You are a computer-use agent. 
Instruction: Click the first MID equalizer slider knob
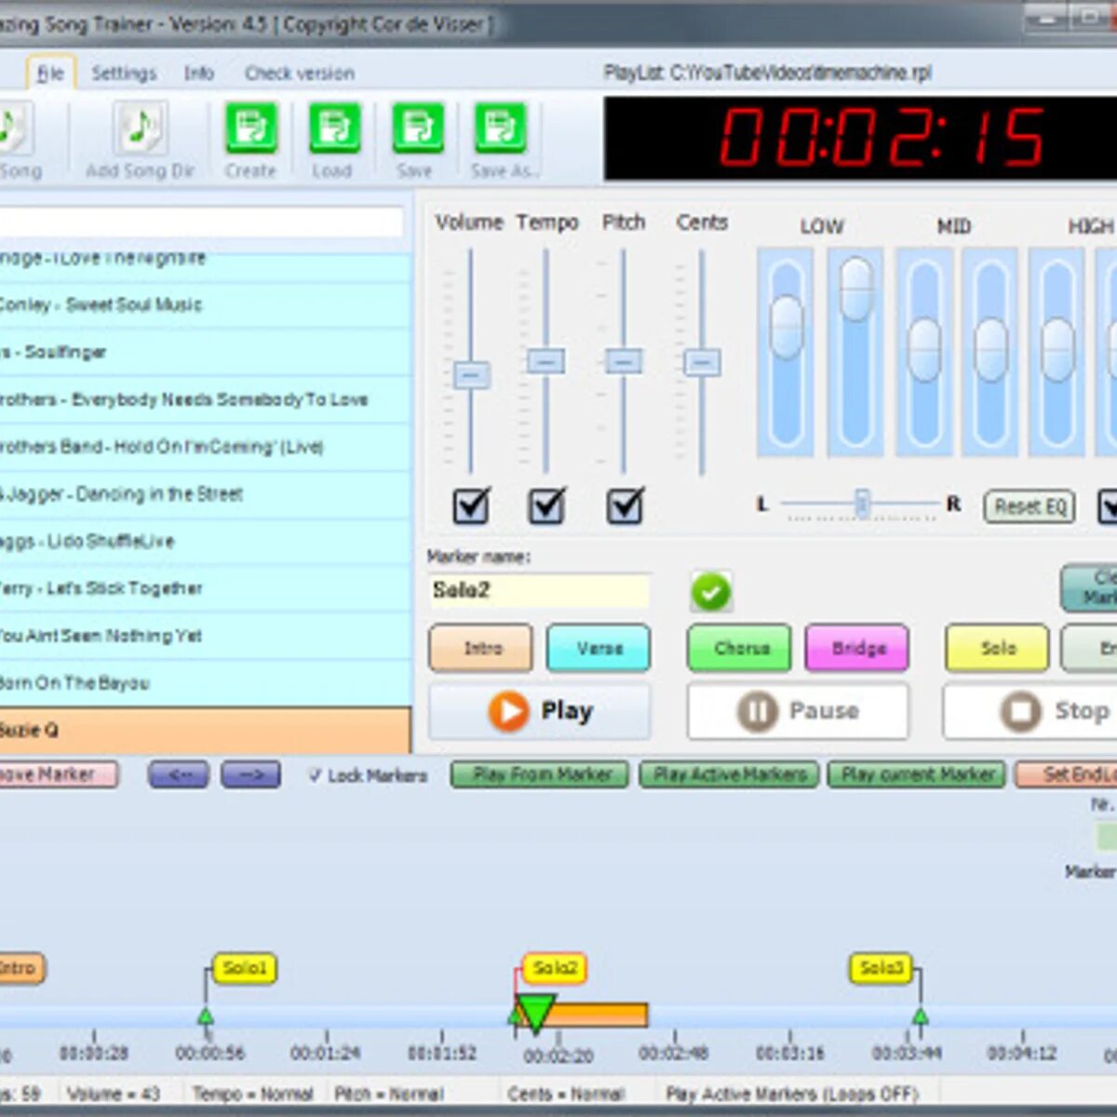924,350
